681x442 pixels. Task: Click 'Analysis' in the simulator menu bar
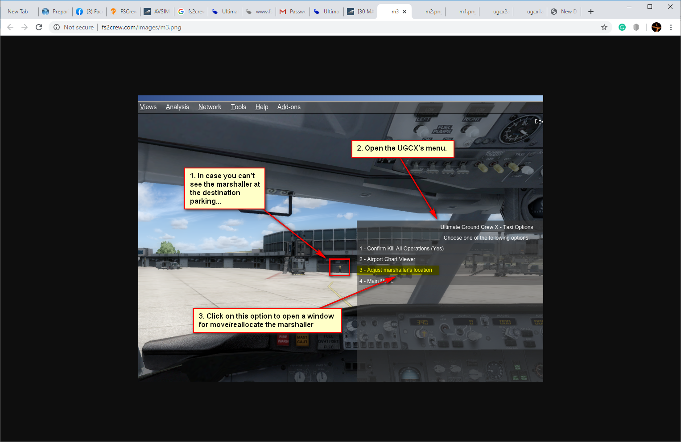177,107
